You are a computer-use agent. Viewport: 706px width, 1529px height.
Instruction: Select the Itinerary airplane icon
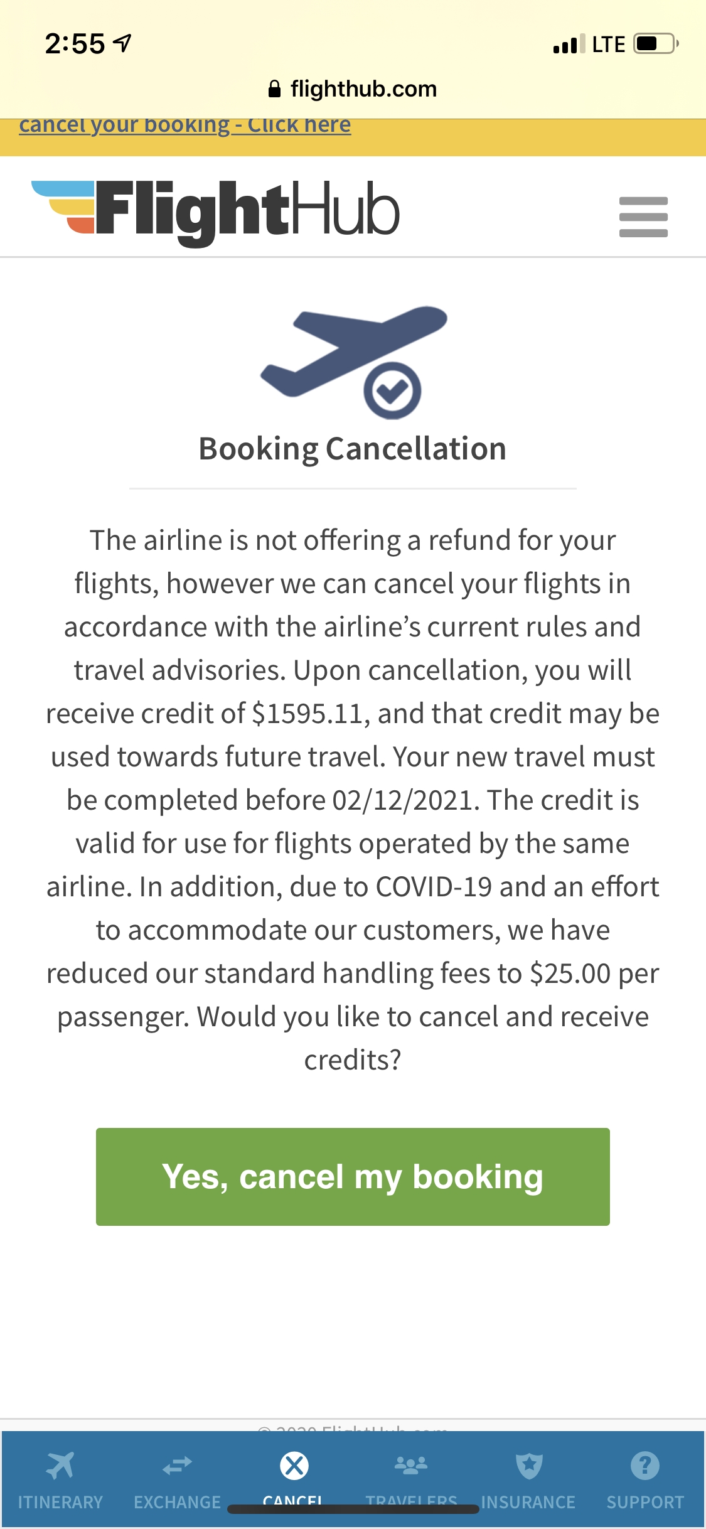(x=60, y=1464)
